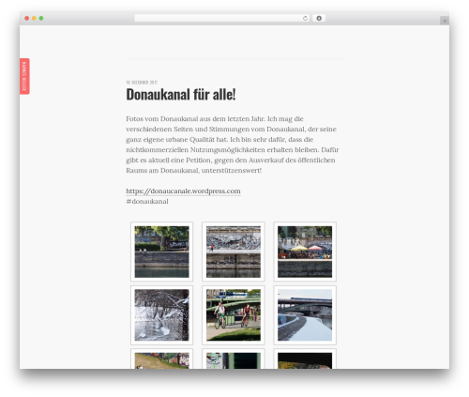
Task: Click the green maximize window button
Action: pyautogui.click(x=41, y=19)
